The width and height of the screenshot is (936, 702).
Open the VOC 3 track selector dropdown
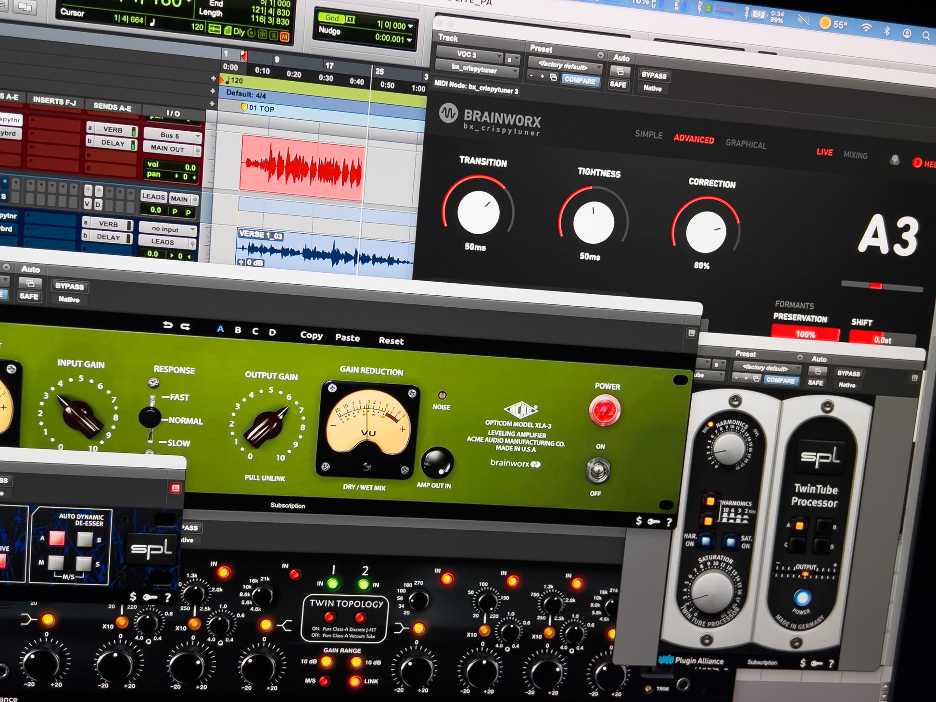(469, 55)
